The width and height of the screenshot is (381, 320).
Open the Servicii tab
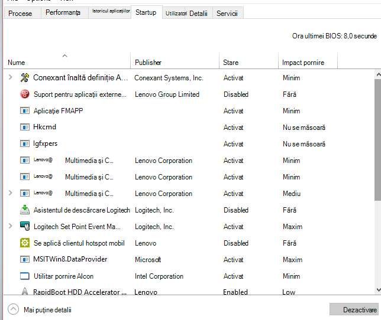[227, 14]
